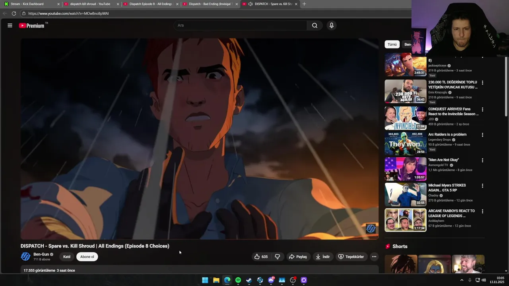Open OBS Studio from the taskbar
509x286 pixels.
tap(293, 280)
